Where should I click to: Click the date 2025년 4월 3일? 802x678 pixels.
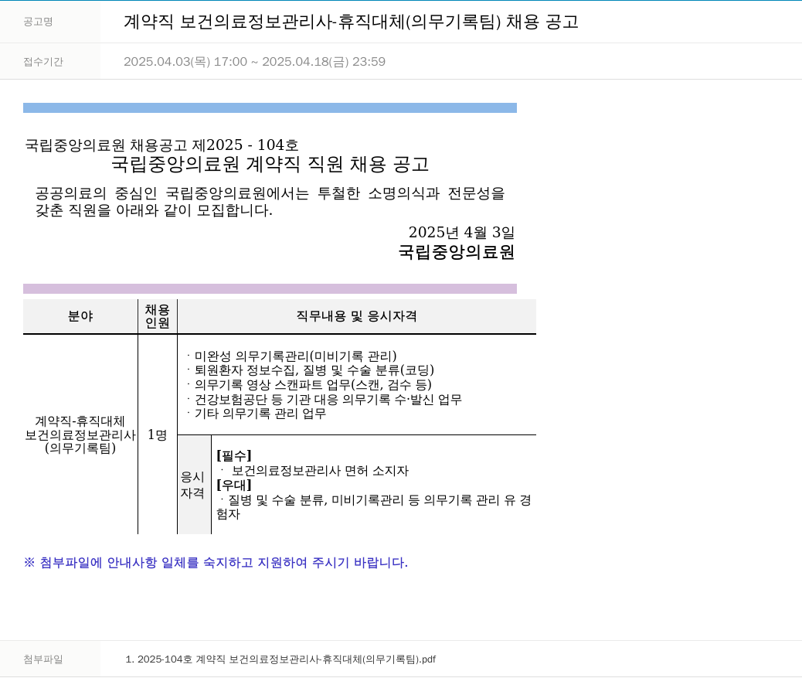point(461,232)
